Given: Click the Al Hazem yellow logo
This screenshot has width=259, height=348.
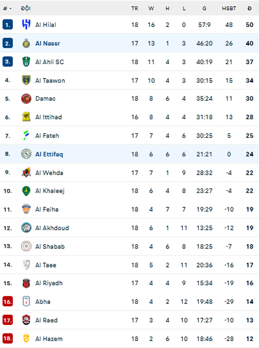Looking at the screenshot, I should 26,339.
